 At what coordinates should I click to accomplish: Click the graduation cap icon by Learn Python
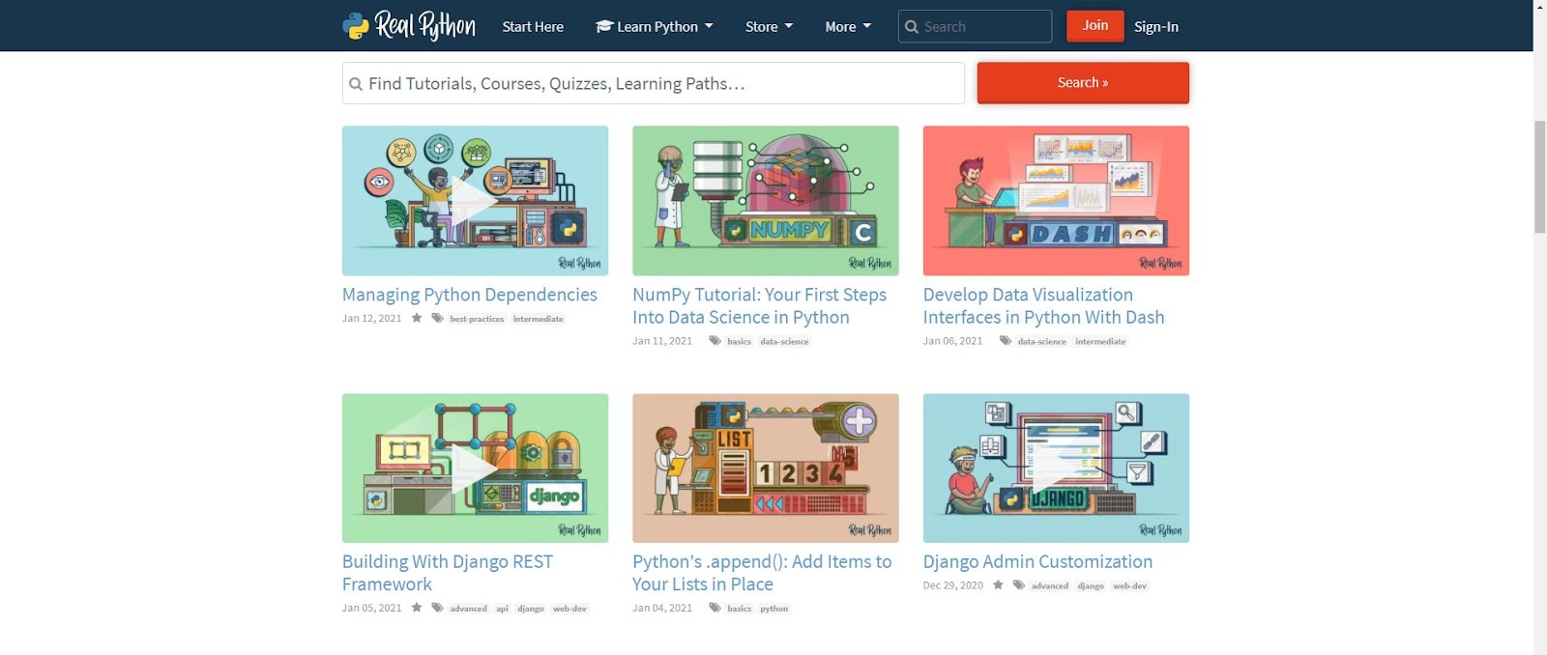[604, 26]
